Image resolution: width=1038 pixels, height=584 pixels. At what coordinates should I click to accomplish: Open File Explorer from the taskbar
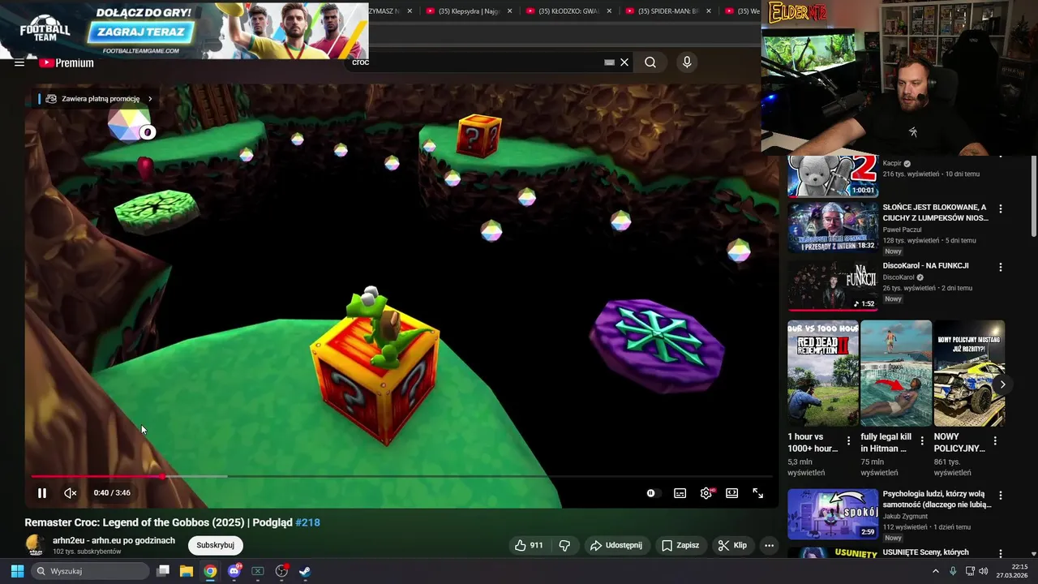[187, 571]
